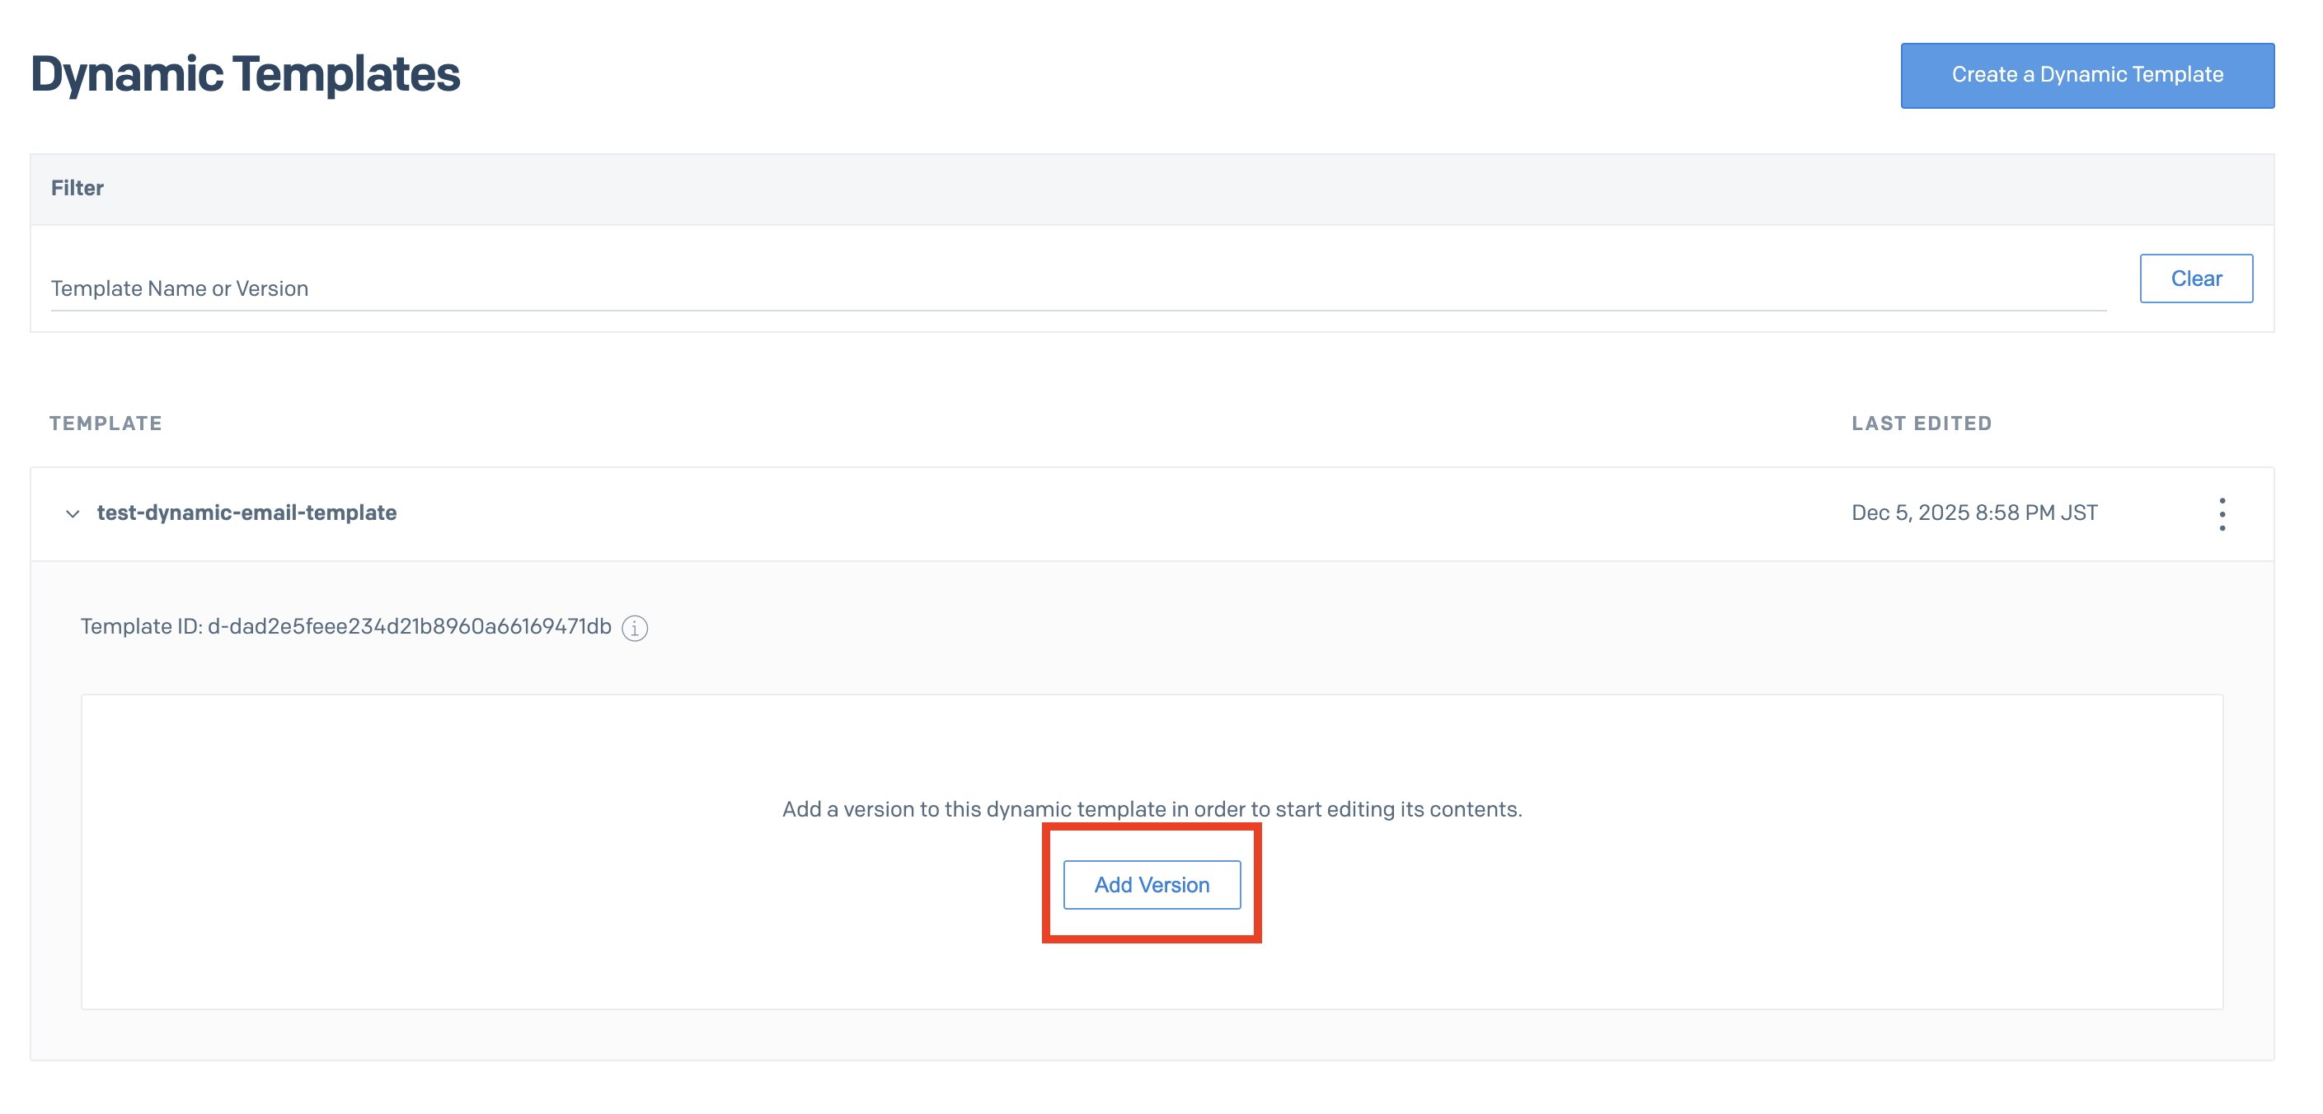The height and width of the screenshot is (1114, 2323).
Task: Select the test-dynamic-email-template name
Action: point(246,513)
